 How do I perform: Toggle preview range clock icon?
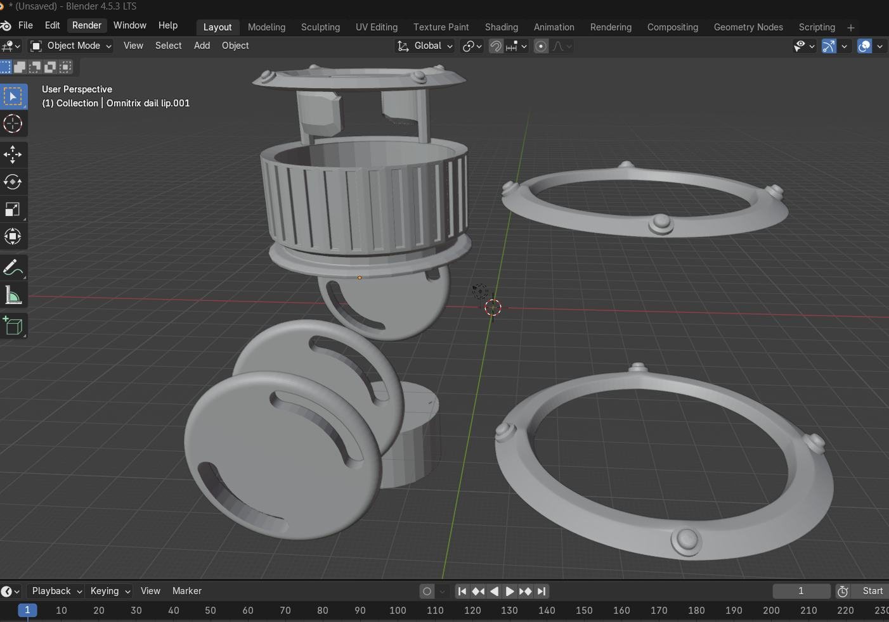tap(843, 591)
